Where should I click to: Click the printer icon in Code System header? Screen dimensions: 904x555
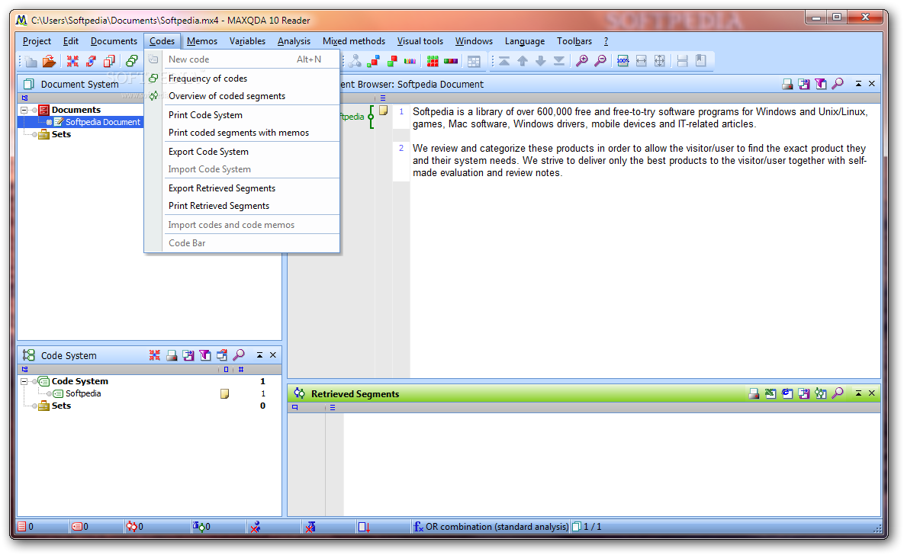pos(172,355)
